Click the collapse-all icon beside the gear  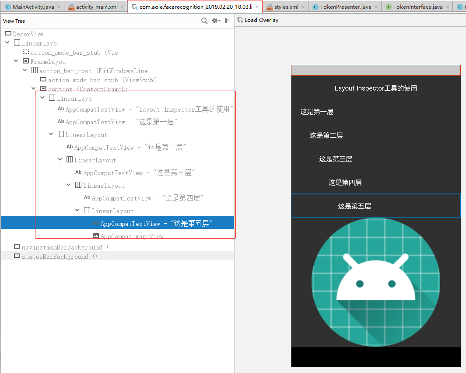coord(227,21)
